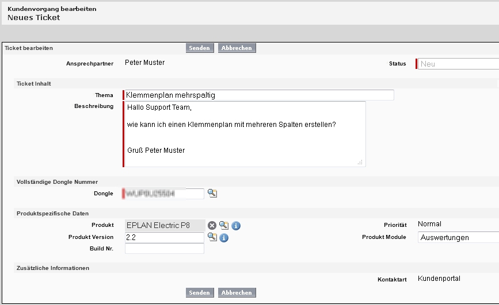Image resolution: width=499 pixels, height=305 pixels.
Task: Click the top Abbrechen button
Action: point(237,48)
